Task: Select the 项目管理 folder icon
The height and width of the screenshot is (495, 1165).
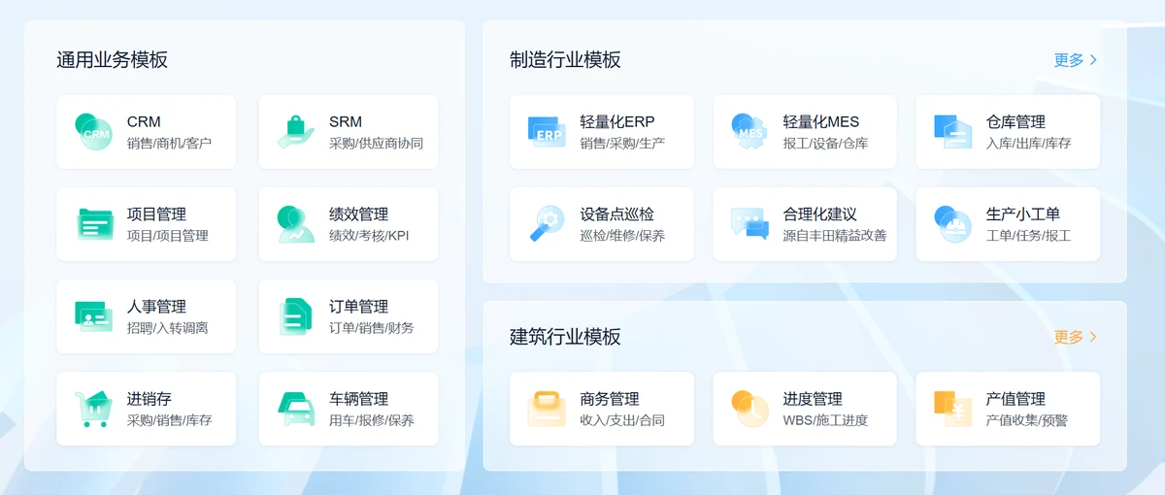Action: 94,224
